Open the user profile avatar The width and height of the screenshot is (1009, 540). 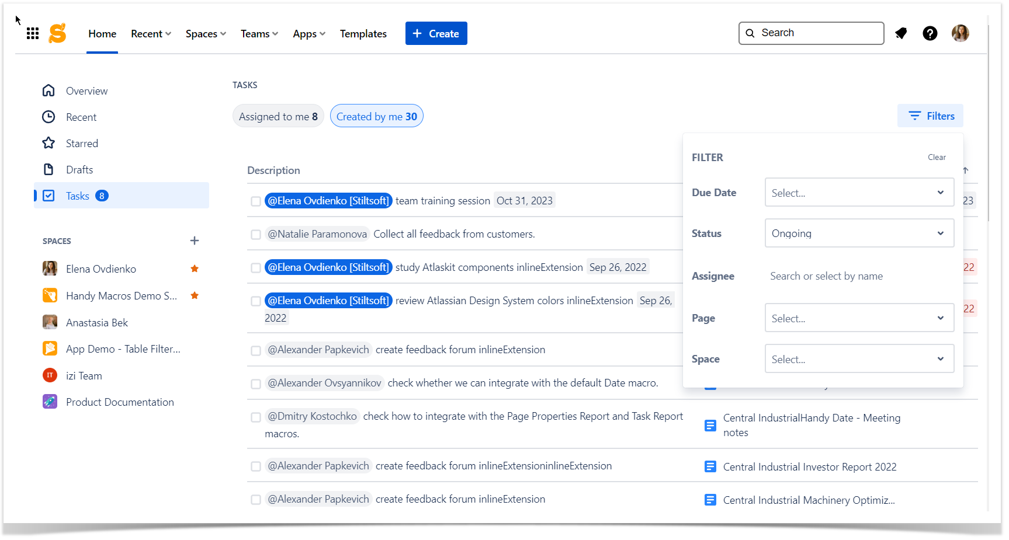pos(961,33)
